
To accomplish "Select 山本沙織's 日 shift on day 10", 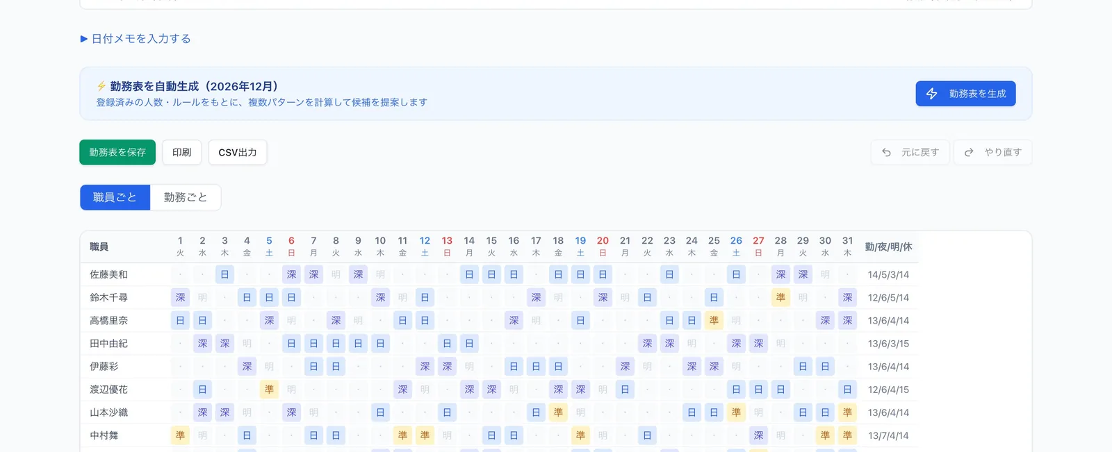I will coord(380,412).
